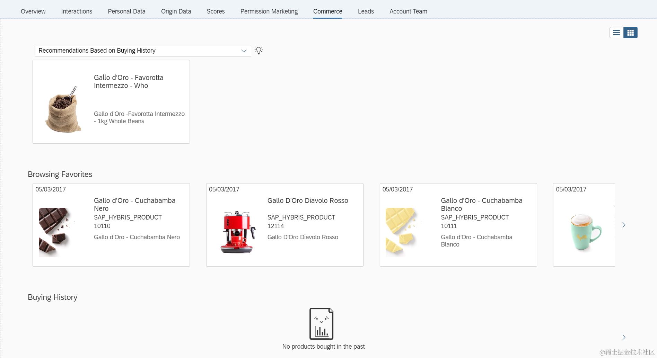Show next Browsing Favorites with right arrow
657x358 pixels.
coord(624,225)
